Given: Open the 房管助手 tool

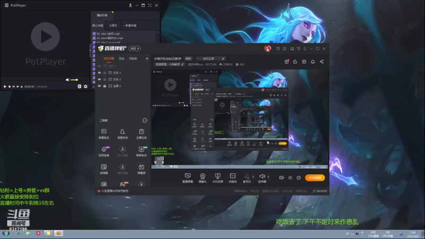Looking at the screenshot, I should coord(123,134).
